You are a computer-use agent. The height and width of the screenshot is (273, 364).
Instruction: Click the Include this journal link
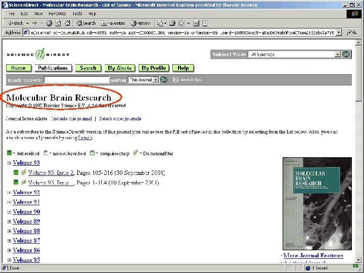[72, 119]
